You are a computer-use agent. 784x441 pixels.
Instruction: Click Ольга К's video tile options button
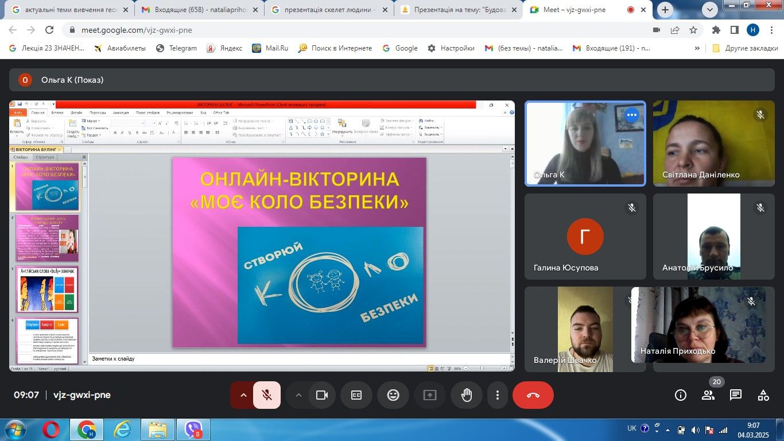(x=632, y=115)
